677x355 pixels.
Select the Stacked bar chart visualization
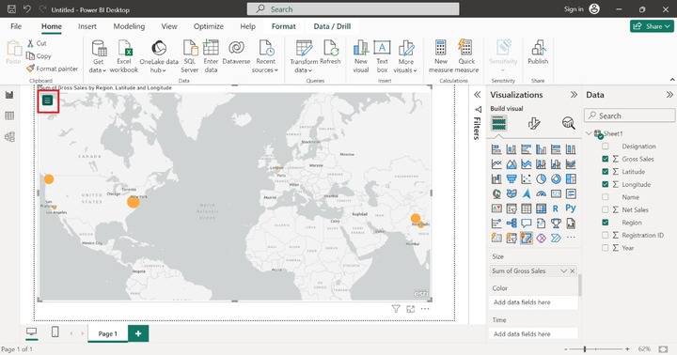pyautogui.click(x=496, y=149)
